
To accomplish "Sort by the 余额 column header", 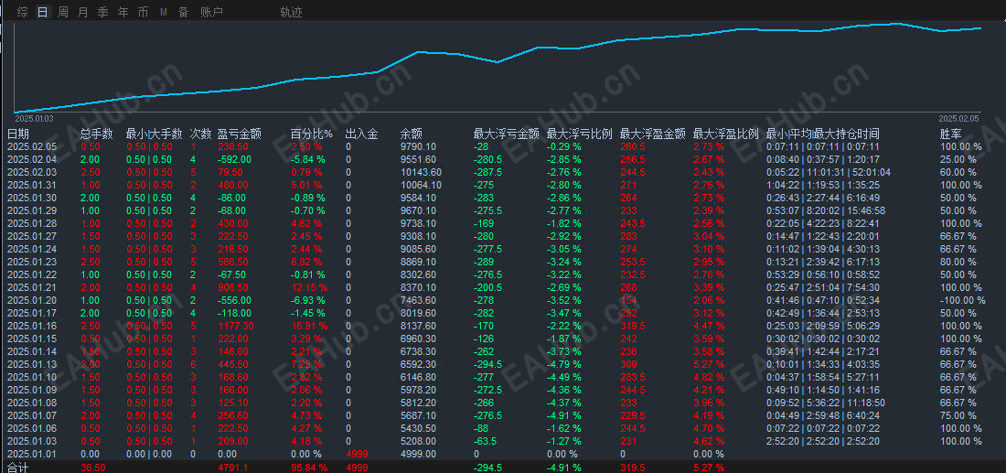I will (x=411, y=134).
